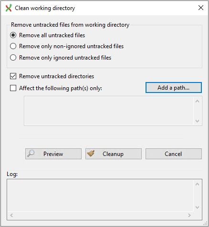This screenshot has width=209, height=227.
Task: Focus the paths list text box
Action: (x=109, y=111)
